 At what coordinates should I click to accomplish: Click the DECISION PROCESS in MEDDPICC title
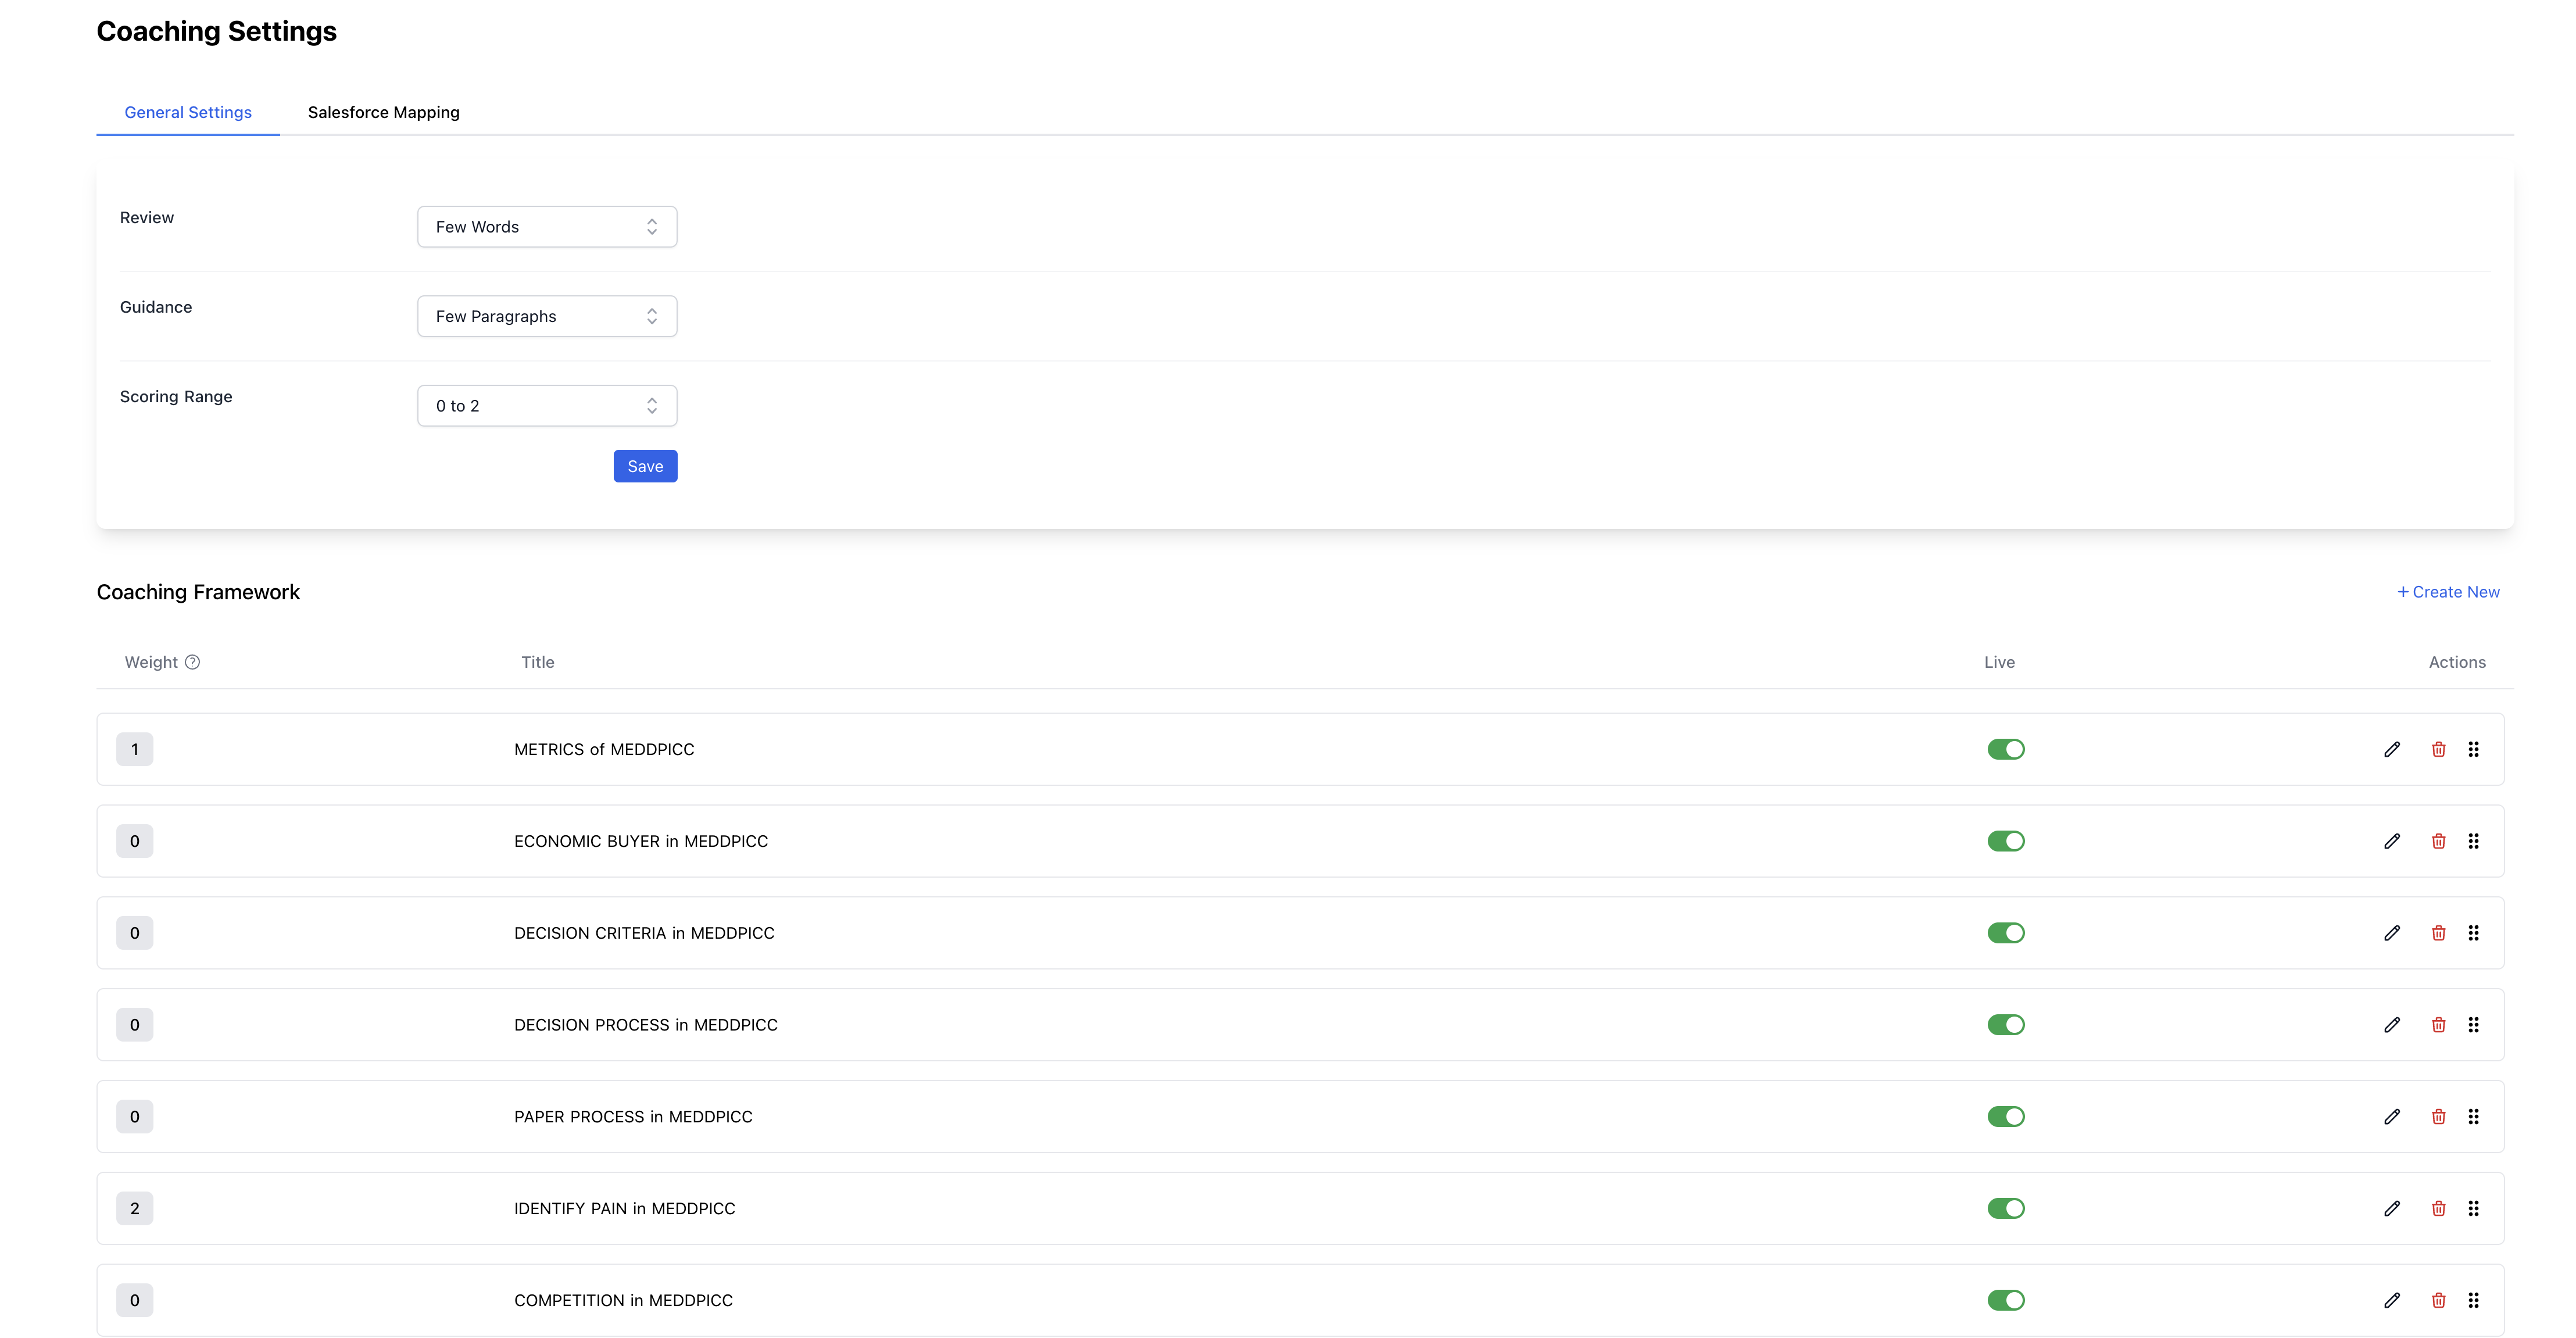[646, 1025]
